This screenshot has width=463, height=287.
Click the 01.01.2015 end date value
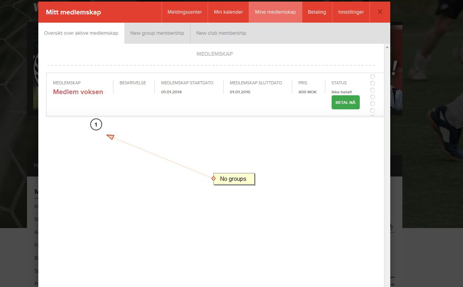pyautogui.click(x=240, y=92)
